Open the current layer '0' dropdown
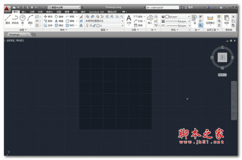Image resolution: width=242 pixels, height=160 pixels. pos(104,26)
